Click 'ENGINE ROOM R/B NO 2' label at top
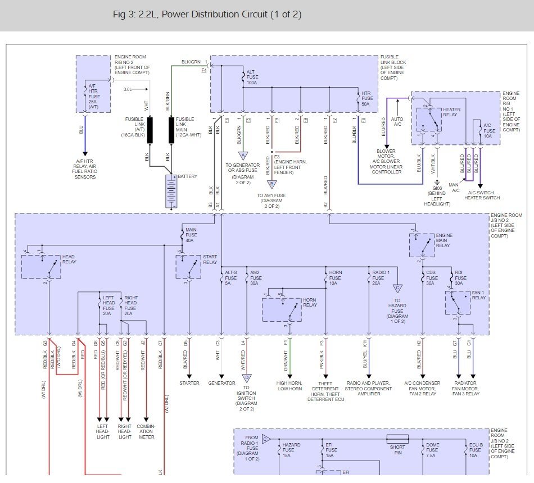The width and height of the screenshot is (534, 483). pos(132,65)
